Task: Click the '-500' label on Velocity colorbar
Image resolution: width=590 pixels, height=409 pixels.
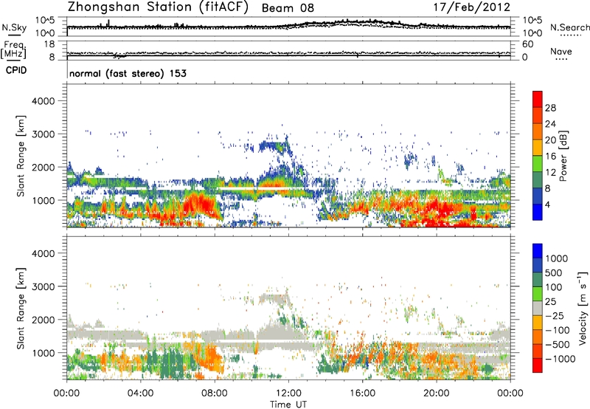Action: click(x=558, y=344)
